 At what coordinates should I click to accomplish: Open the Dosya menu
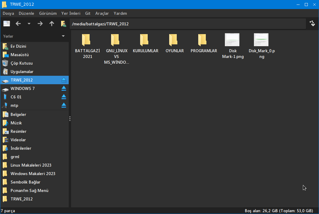click(x=8, y=13)
